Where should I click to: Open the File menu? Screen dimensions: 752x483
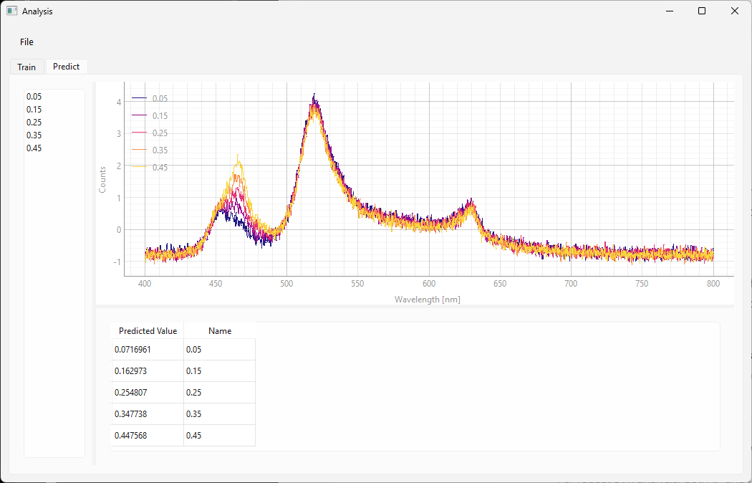pyautogui.click(x=26, y=42)
